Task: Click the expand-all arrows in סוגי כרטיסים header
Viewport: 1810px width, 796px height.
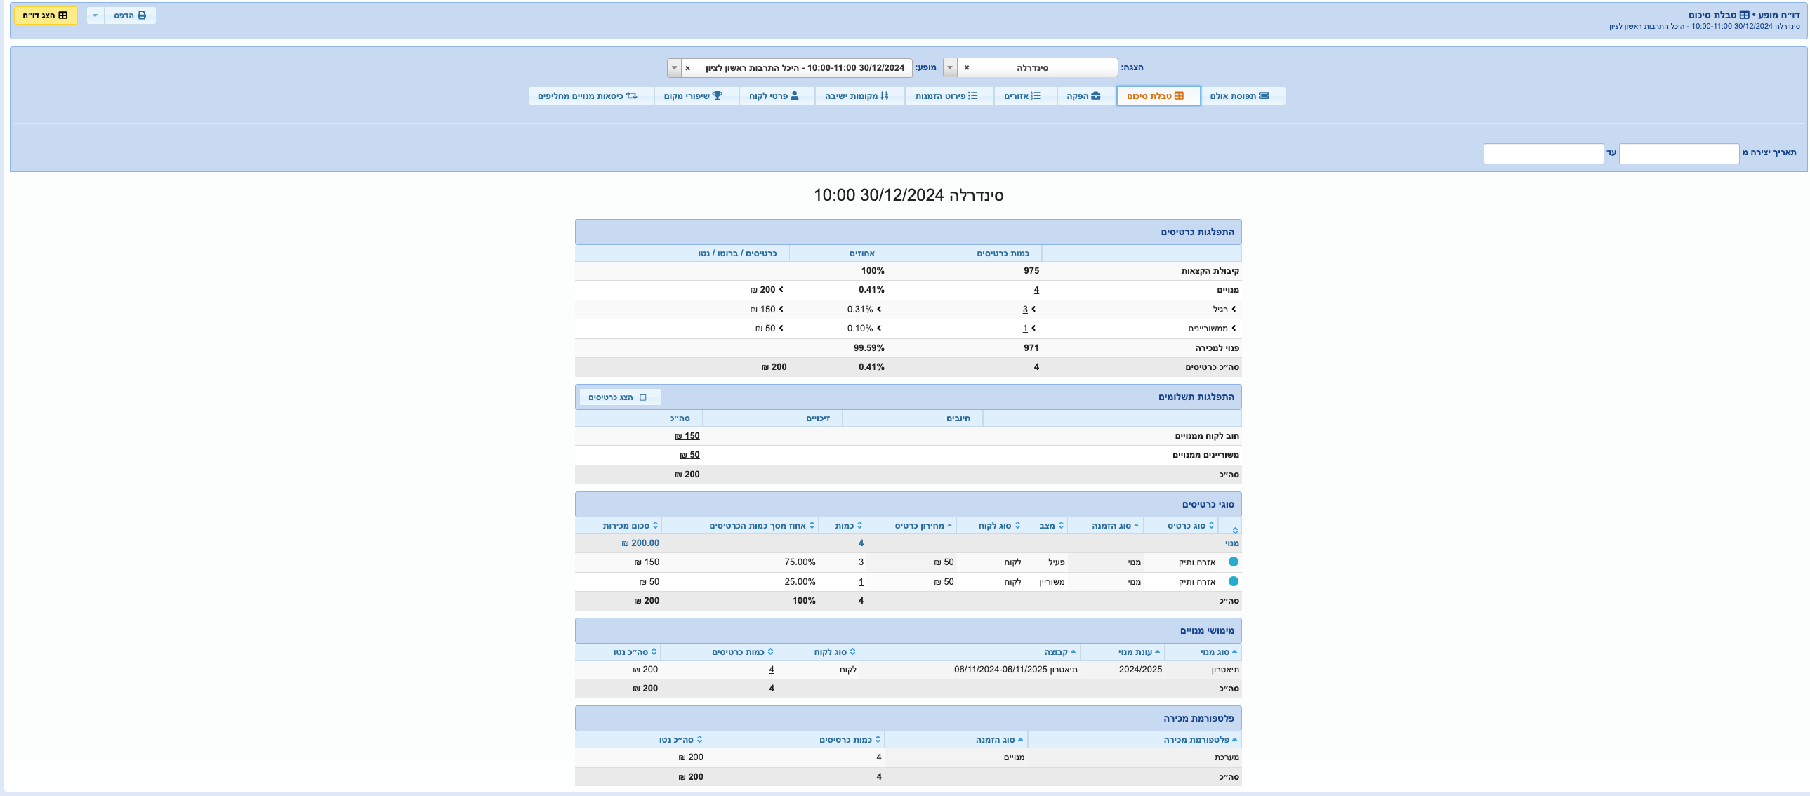Action: [1234, 530]
